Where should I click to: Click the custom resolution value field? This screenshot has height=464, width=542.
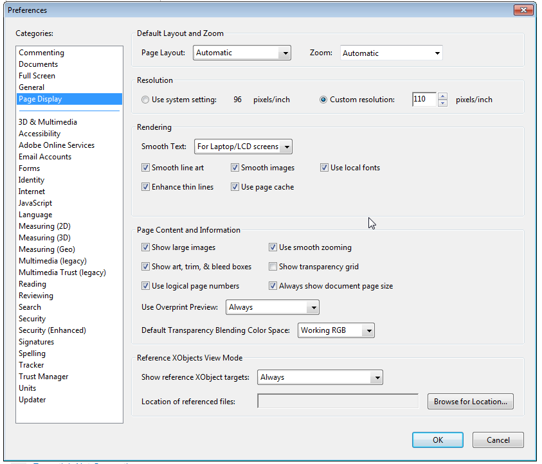[424, 100]
